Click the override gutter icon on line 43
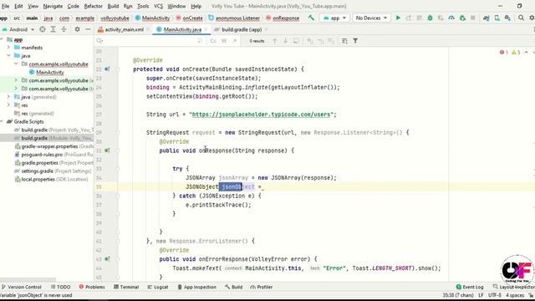 (107, 259)
